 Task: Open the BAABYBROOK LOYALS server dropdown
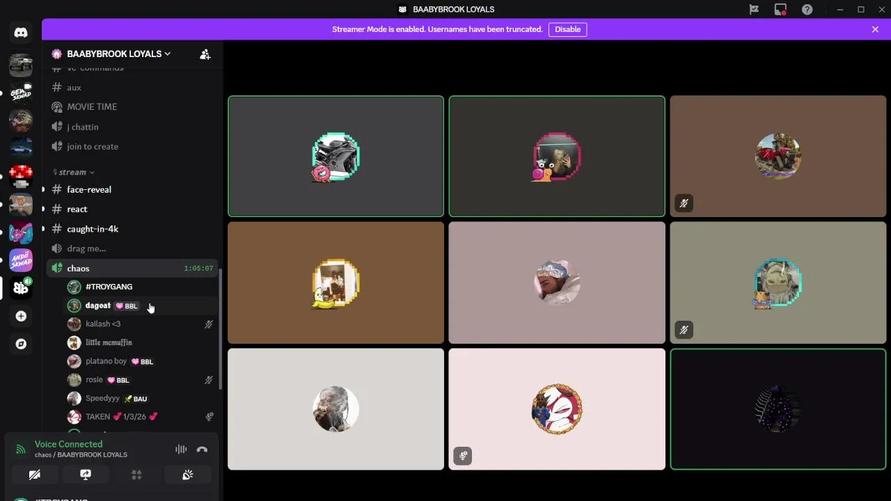[118, 54]
